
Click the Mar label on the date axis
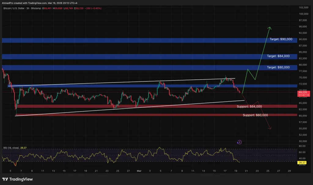pos(139,171)
